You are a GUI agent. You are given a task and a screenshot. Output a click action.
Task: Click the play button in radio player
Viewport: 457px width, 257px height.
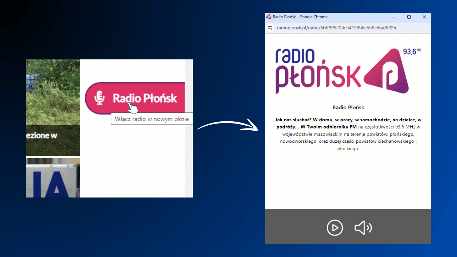[x=335, y=227]
